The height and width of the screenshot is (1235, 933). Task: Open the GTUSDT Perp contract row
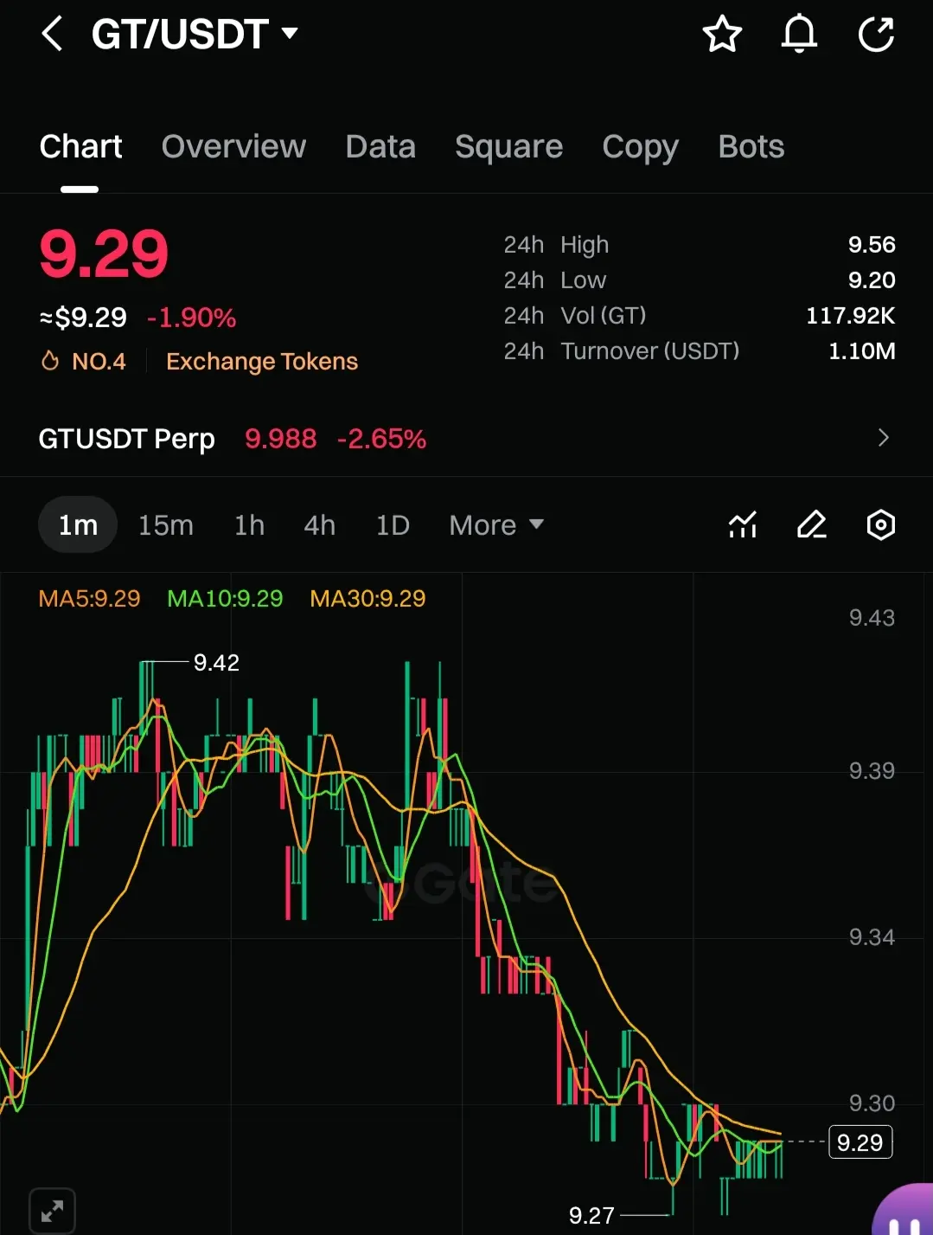pyautogui.click(x=466, y=438)
